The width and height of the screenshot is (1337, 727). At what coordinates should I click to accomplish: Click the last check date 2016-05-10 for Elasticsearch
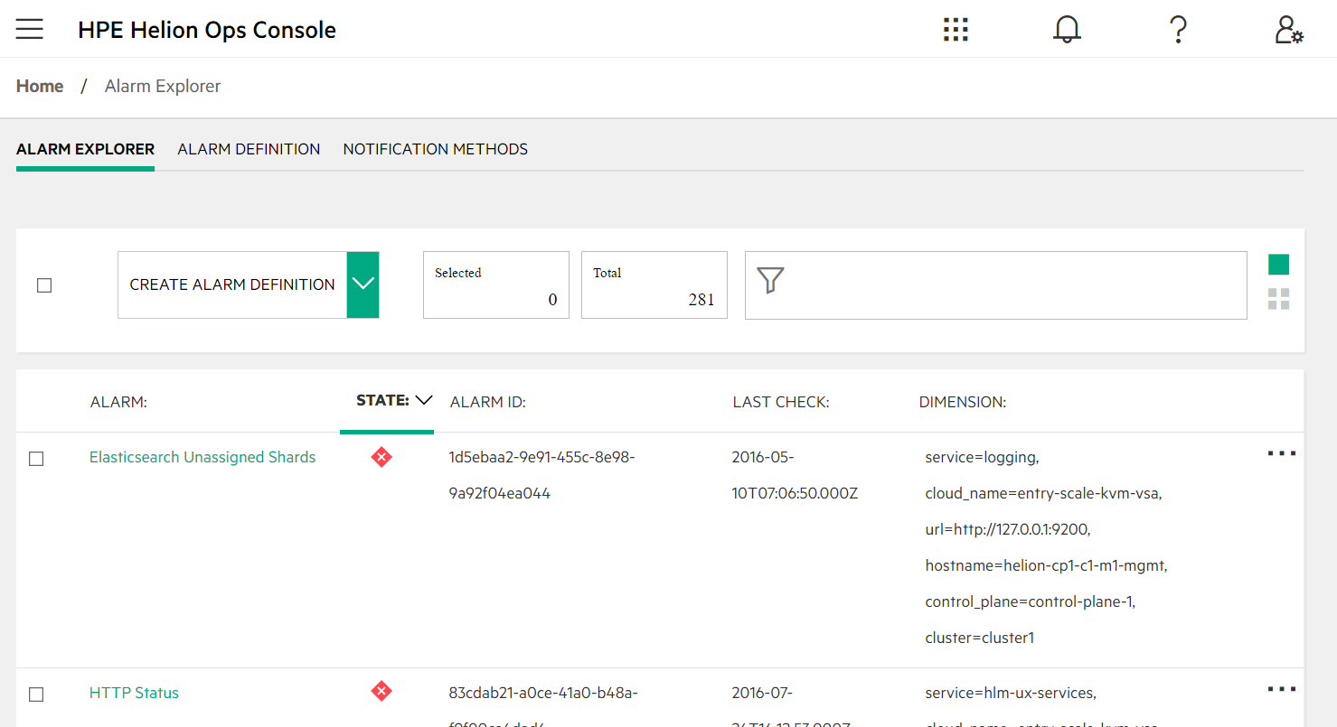pos(795,475)
